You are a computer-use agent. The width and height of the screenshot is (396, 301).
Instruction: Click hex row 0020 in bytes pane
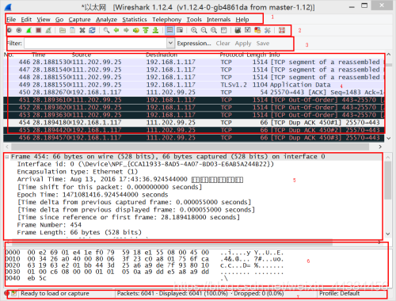click(144, 265)
